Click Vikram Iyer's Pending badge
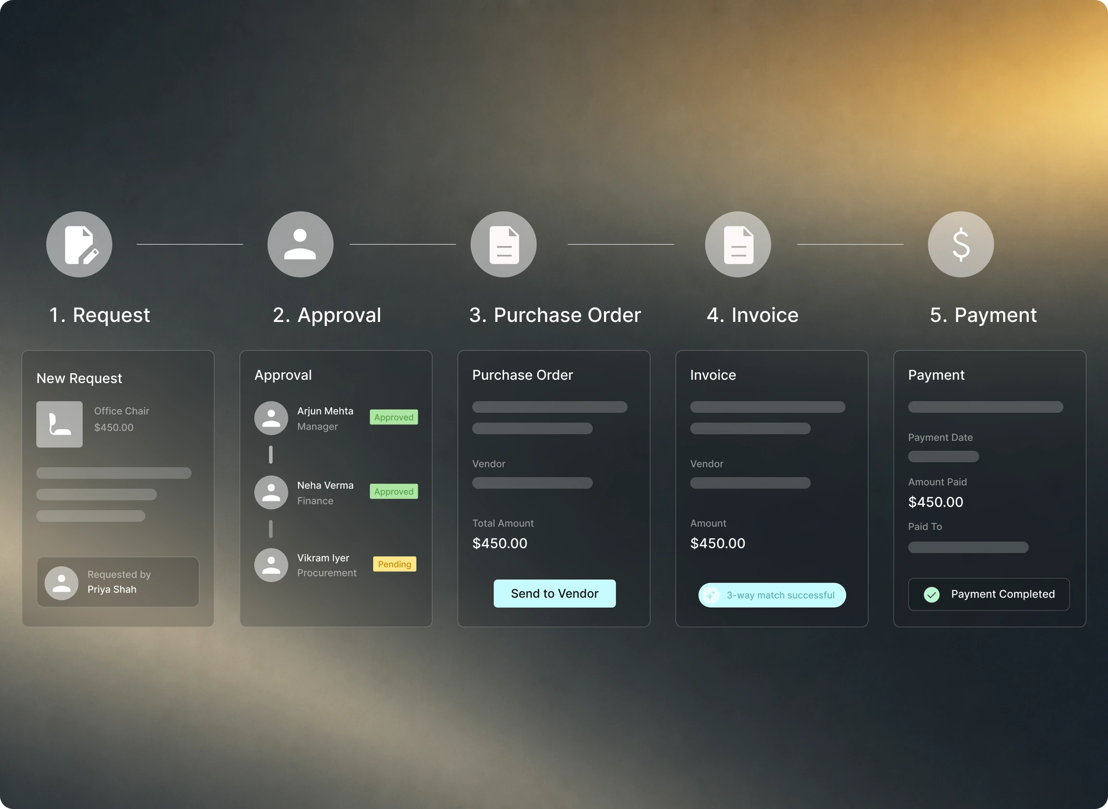Image resolution: width=1108 pixels, height=809 pixels. (394, 564)
